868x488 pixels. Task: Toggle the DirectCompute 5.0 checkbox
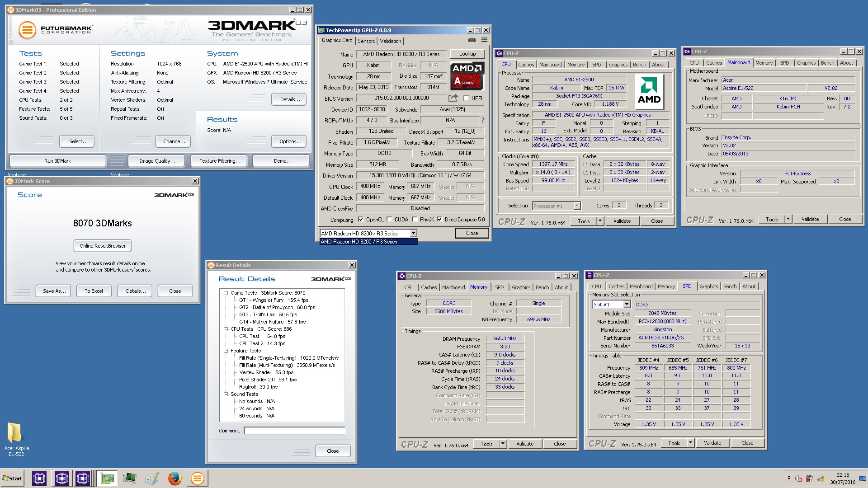[x=439, y=220]
